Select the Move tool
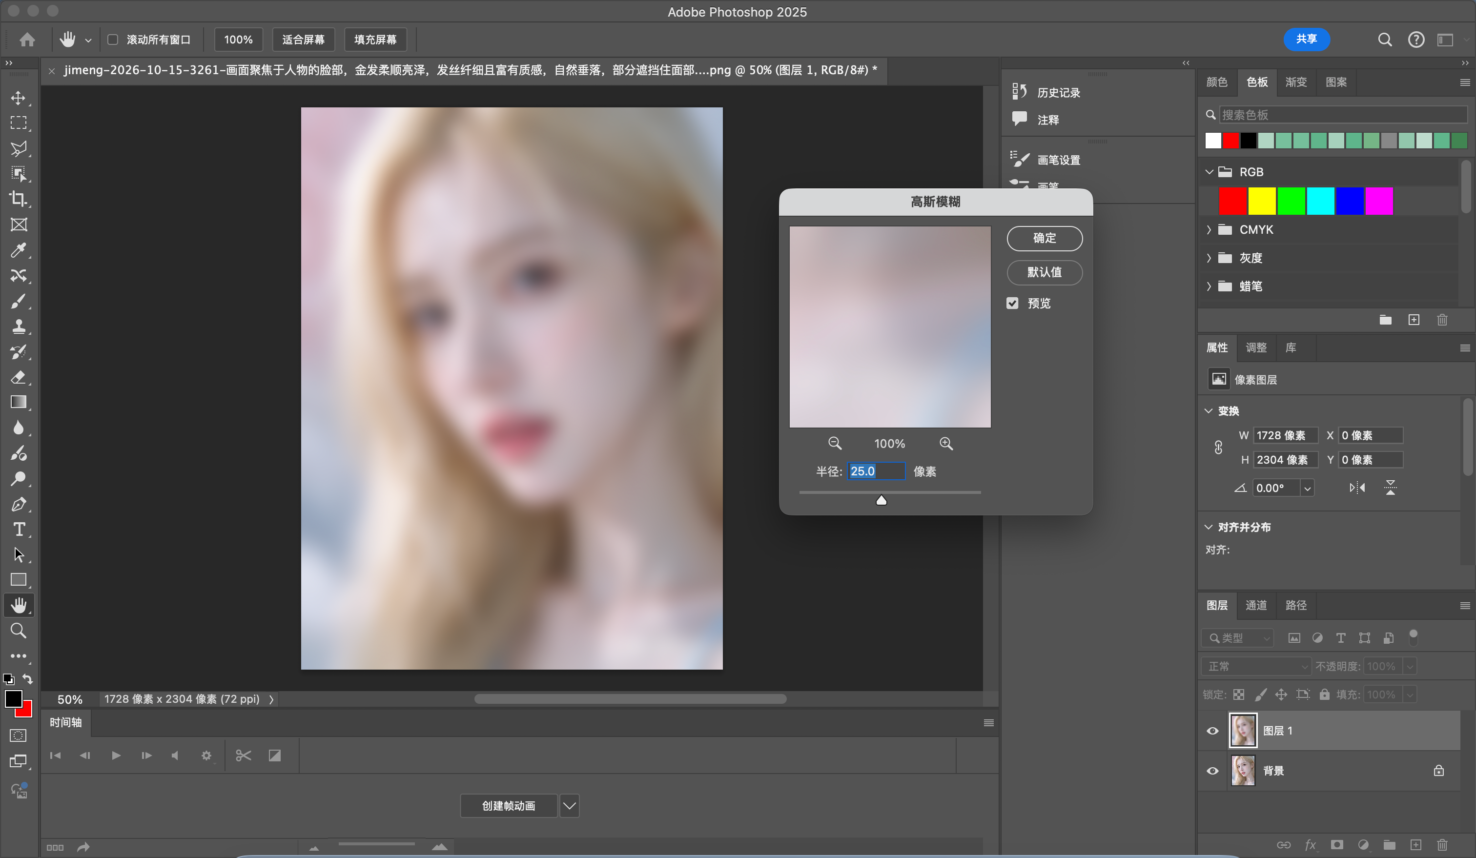The height and width of the screenshot is (858, 1476). click(18, 98)
